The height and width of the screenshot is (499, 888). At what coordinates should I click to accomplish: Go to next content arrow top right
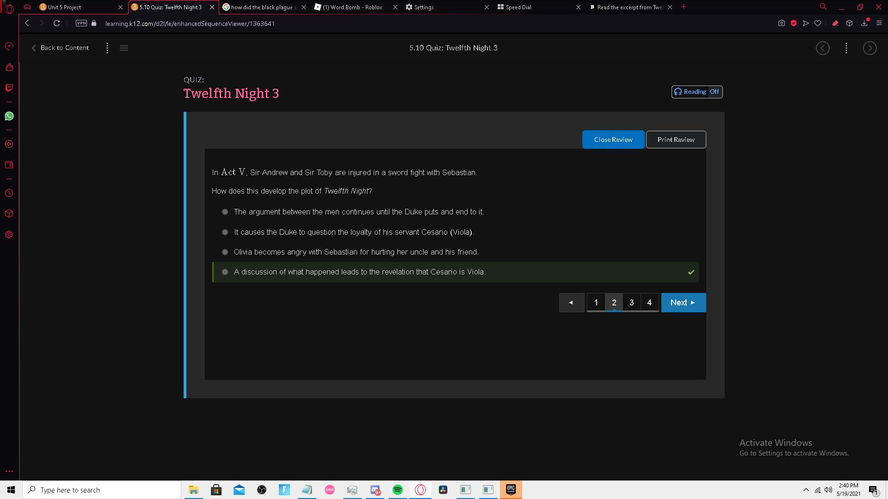869,48
